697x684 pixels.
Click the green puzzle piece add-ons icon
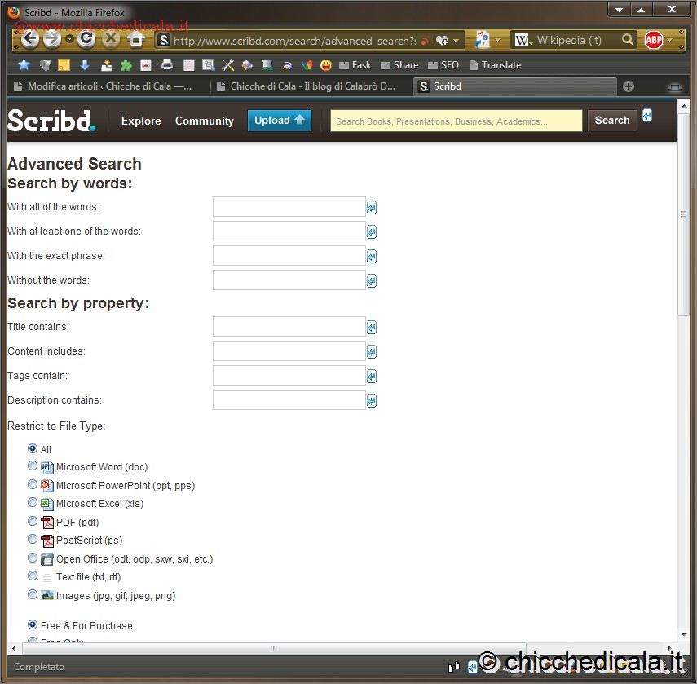click(x=126, y=65)
